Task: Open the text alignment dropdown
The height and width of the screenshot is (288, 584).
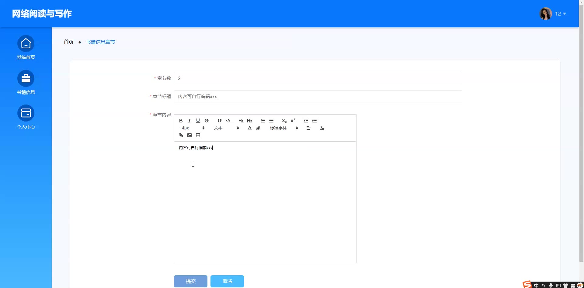Action: (308, 128)
